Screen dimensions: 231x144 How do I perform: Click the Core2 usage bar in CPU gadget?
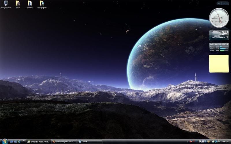[223, 49]
